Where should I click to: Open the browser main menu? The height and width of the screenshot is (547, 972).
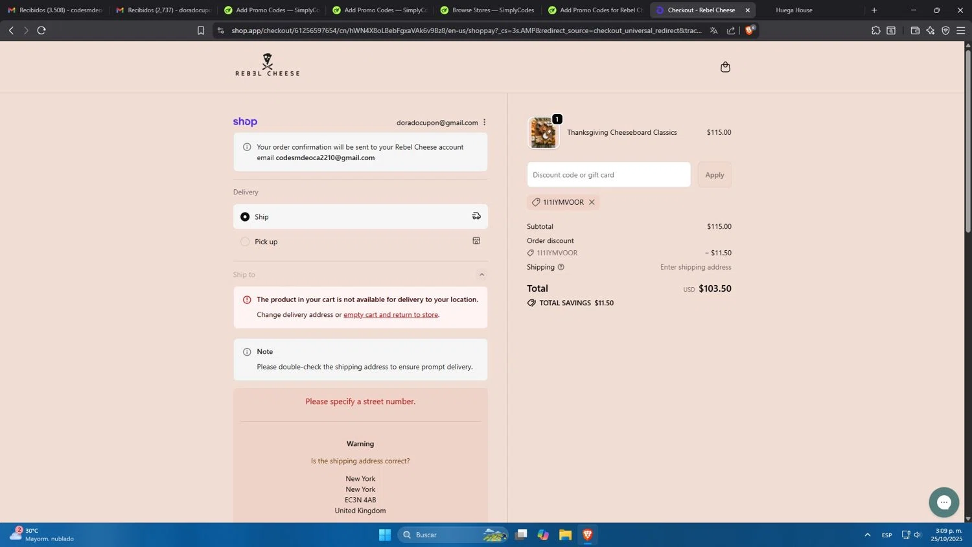coord(960,30)
